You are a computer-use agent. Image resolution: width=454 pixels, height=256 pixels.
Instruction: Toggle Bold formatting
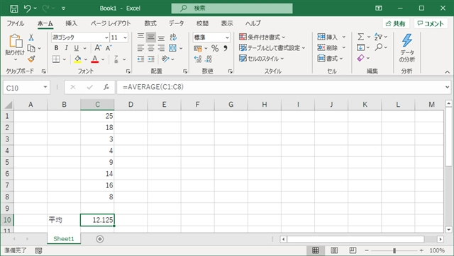click(x=56, y=48)
